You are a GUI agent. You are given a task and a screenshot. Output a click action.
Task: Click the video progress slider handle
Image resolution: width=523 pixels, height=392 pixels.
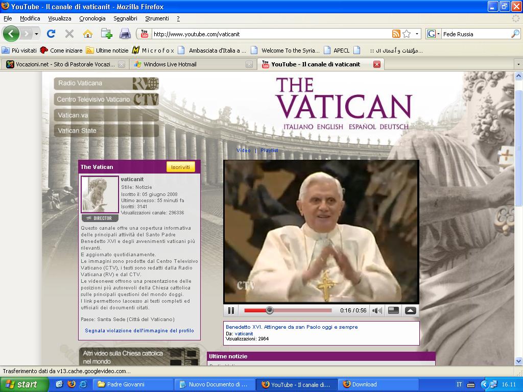[x=270, y=311]
